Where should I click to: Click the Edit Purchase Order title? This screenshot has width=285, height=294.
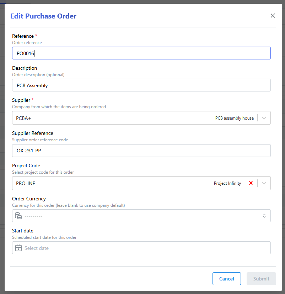pyautogui.click(x=43, y=16)
